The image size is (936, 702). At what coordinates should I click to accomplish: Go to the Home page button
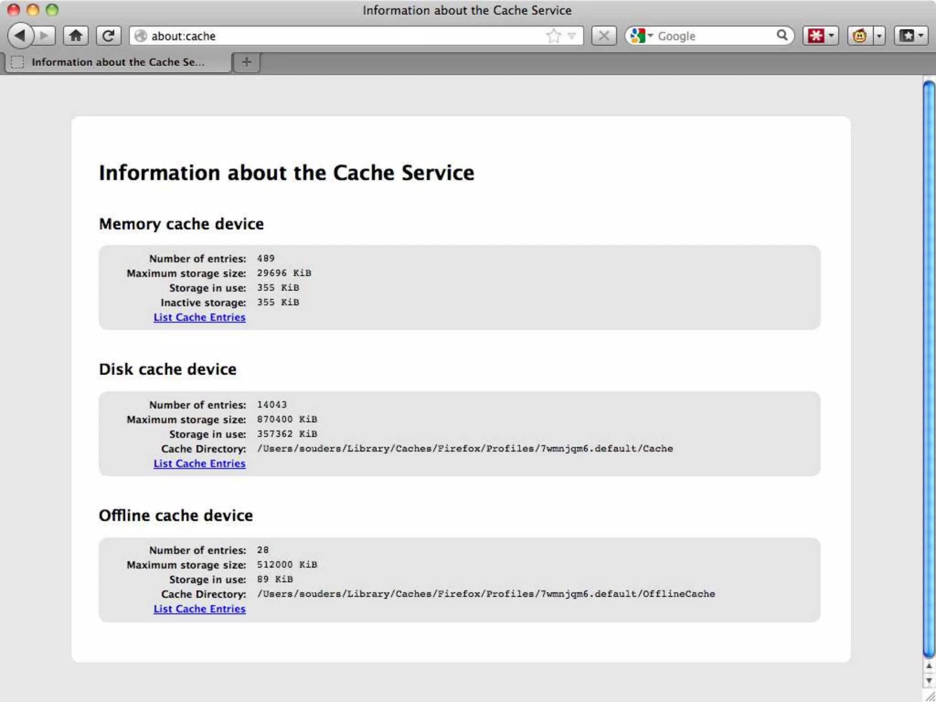tap(76, 36)
